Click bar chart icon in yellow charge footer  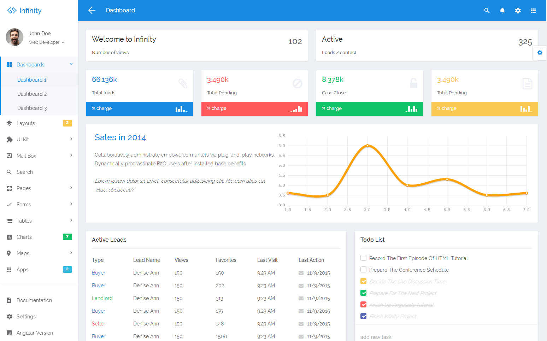pos(526,109)
